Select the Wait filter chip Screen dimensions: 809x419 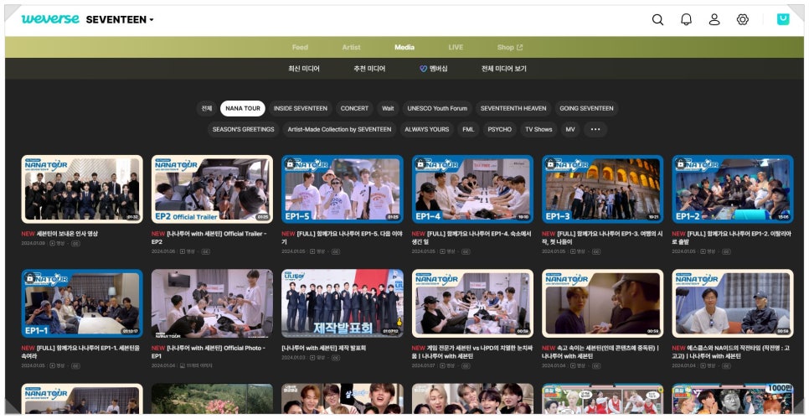tap(388, 108)
